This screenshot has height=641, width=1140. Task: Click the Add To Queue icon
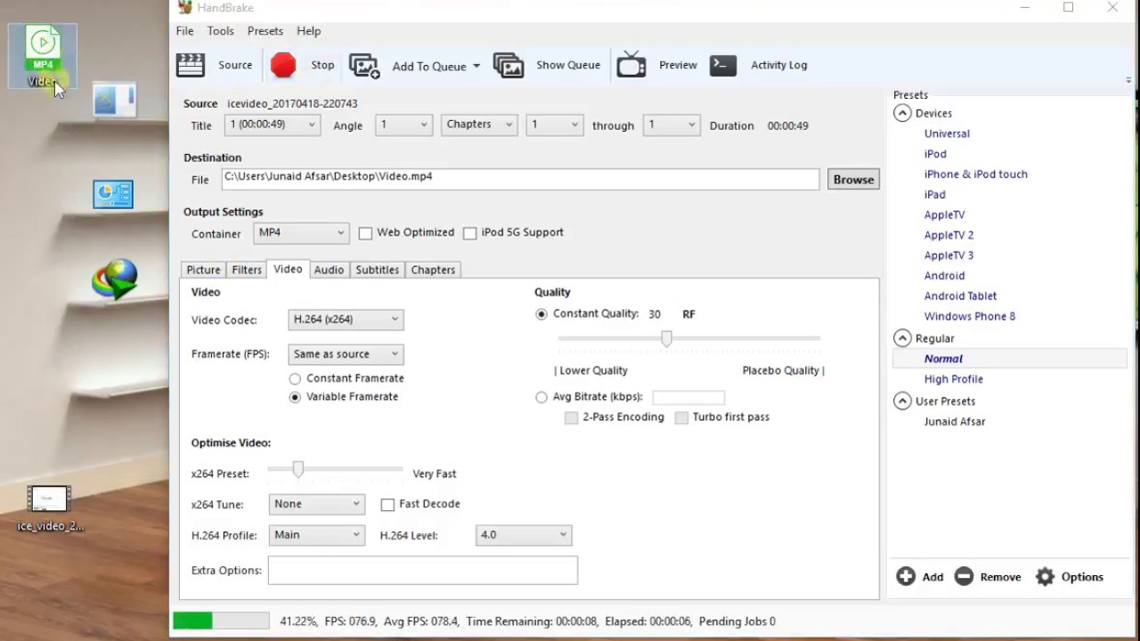click(x=364, y=66)
